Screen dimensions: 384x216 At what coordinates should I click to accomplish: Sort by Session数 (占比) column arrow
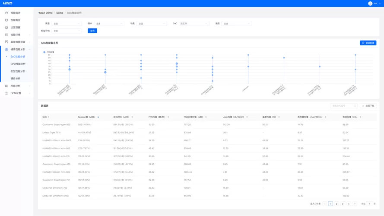point(98,117)
